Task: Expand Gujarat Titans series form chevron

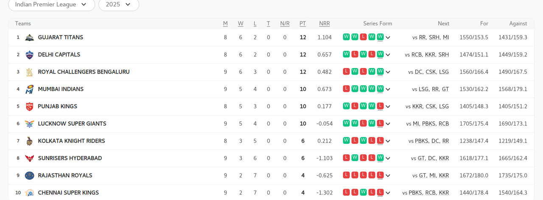Action: (x=388, y=38)
